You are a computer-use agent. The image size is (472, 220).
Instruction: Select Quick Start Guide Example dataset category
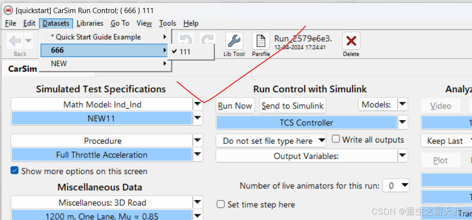coord(105,37)
